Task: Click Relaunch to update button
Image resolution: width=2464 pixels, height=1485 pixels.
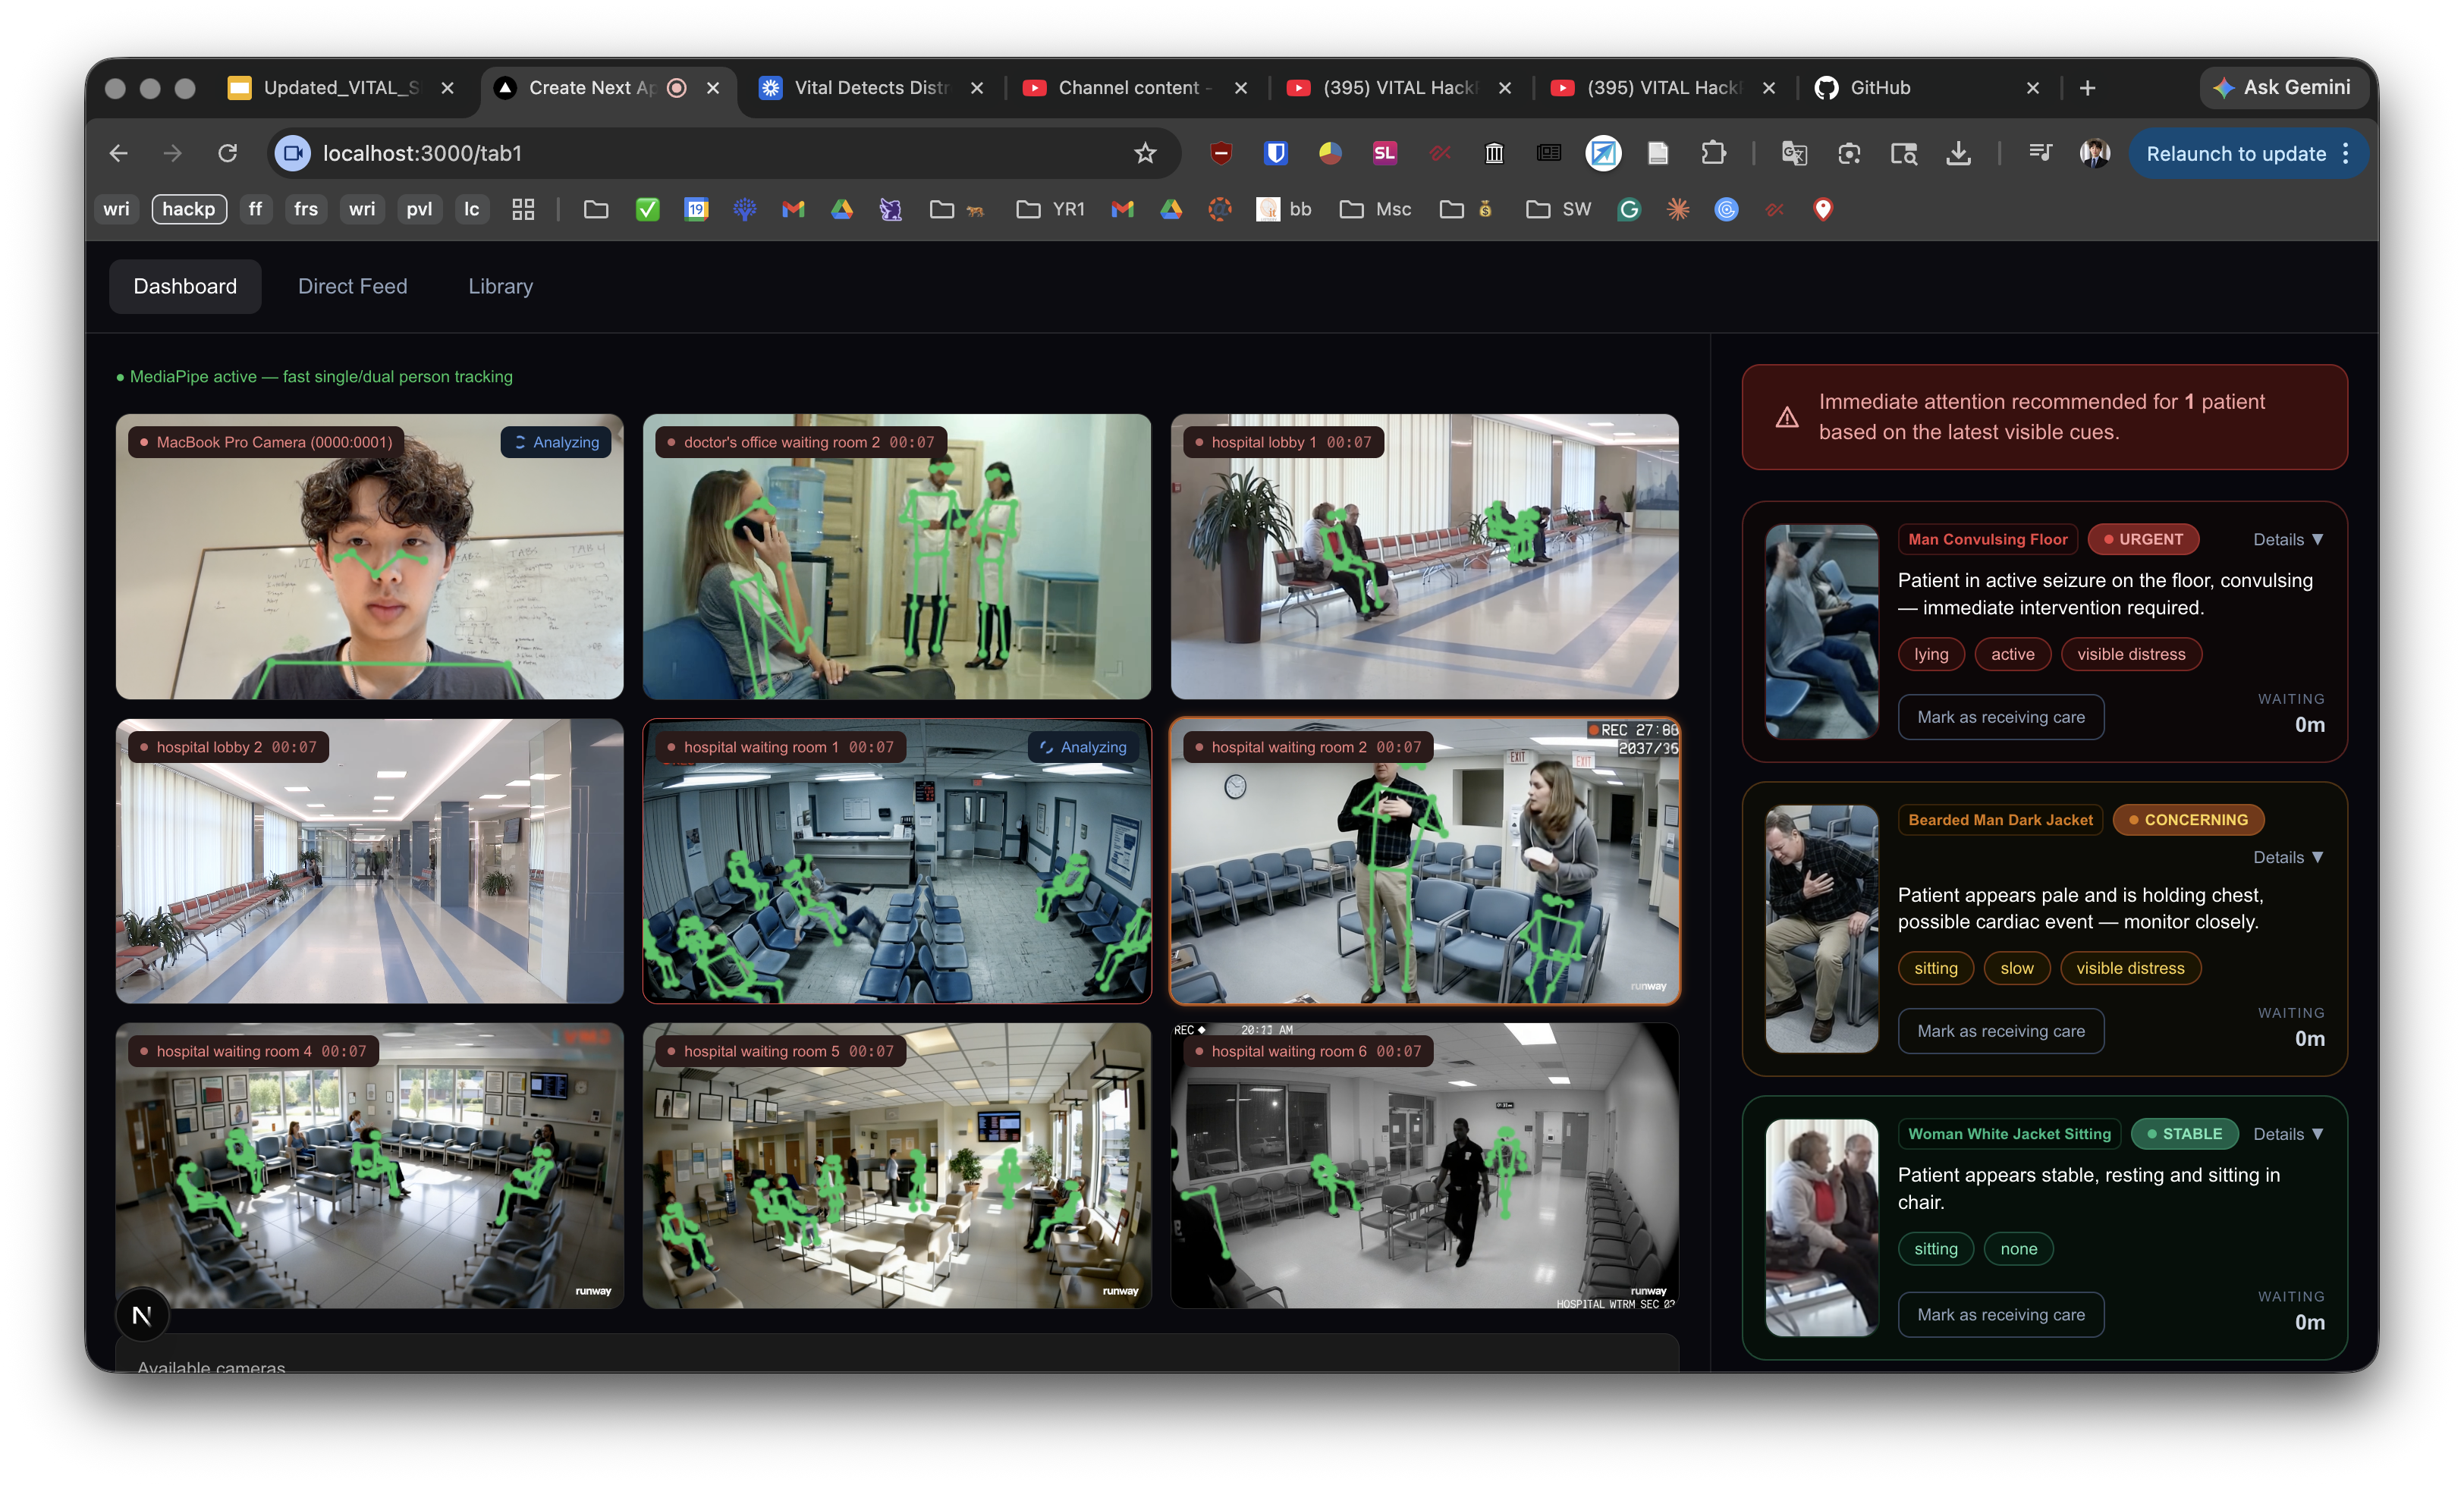Action: (x=2235, y=154)
